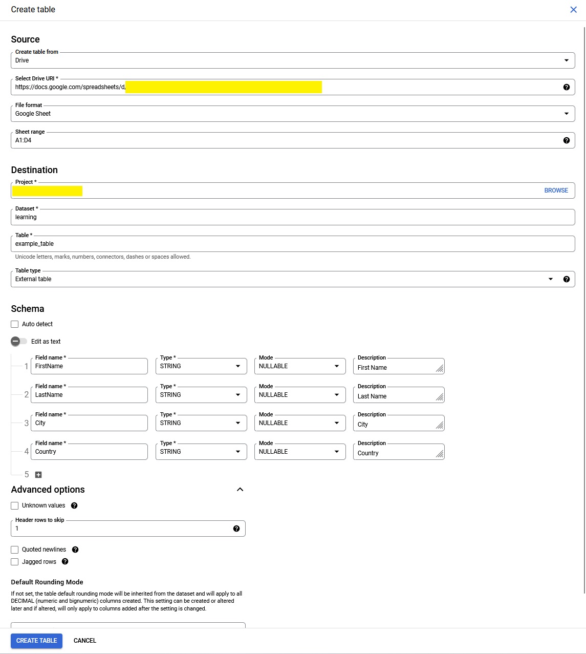Open the Create table from dropdown
Image resolution: width=586 pixels, height=654 pixels.
pyautogui.click(x=293, y=60)
